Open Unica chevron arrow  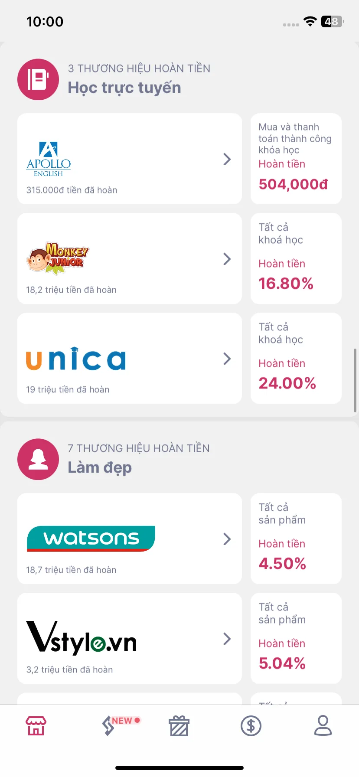click(x=227, y=359)
